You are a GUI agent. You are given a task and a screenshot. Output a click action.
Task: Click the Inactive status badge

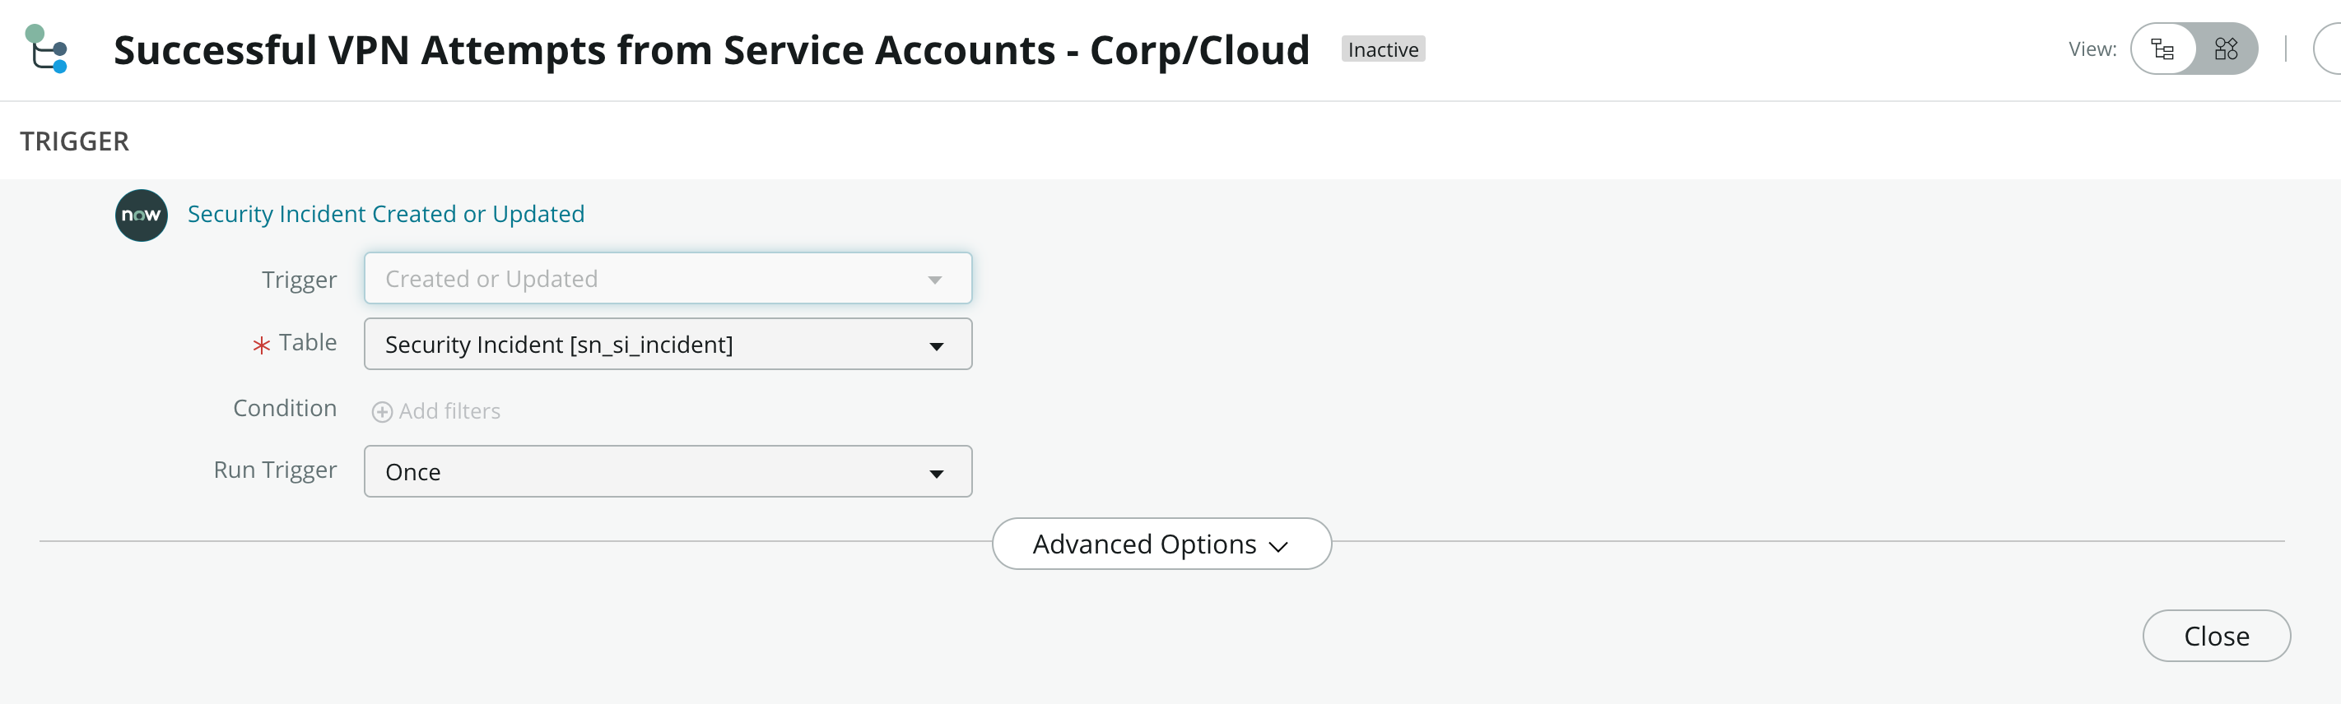pos(1382,49)
